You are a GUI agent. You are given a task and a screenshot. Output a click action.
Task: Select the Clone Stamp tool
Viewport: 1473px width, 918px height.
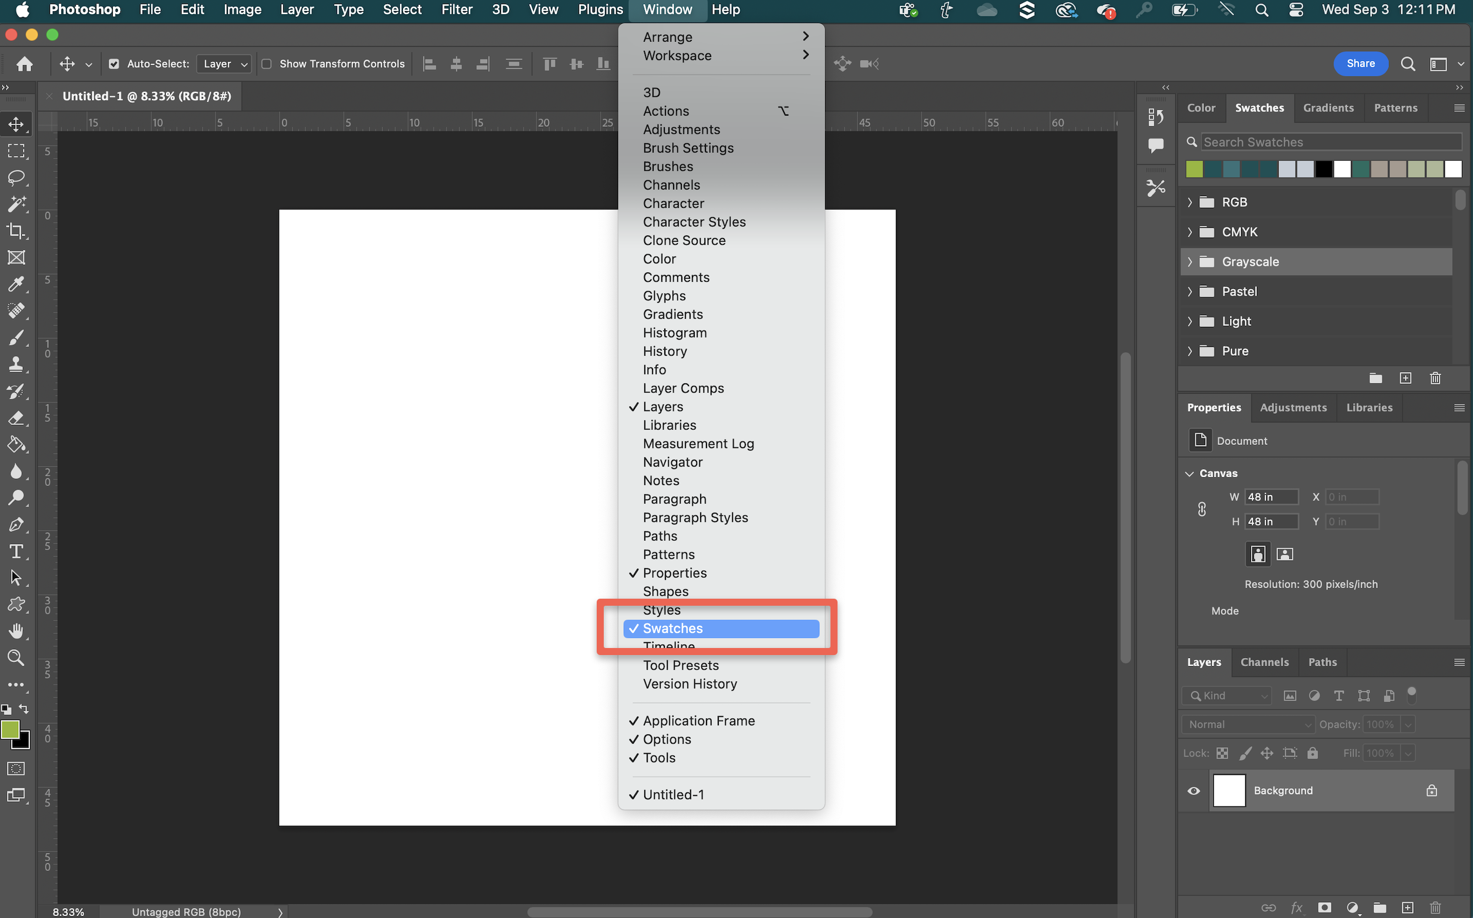16,365
